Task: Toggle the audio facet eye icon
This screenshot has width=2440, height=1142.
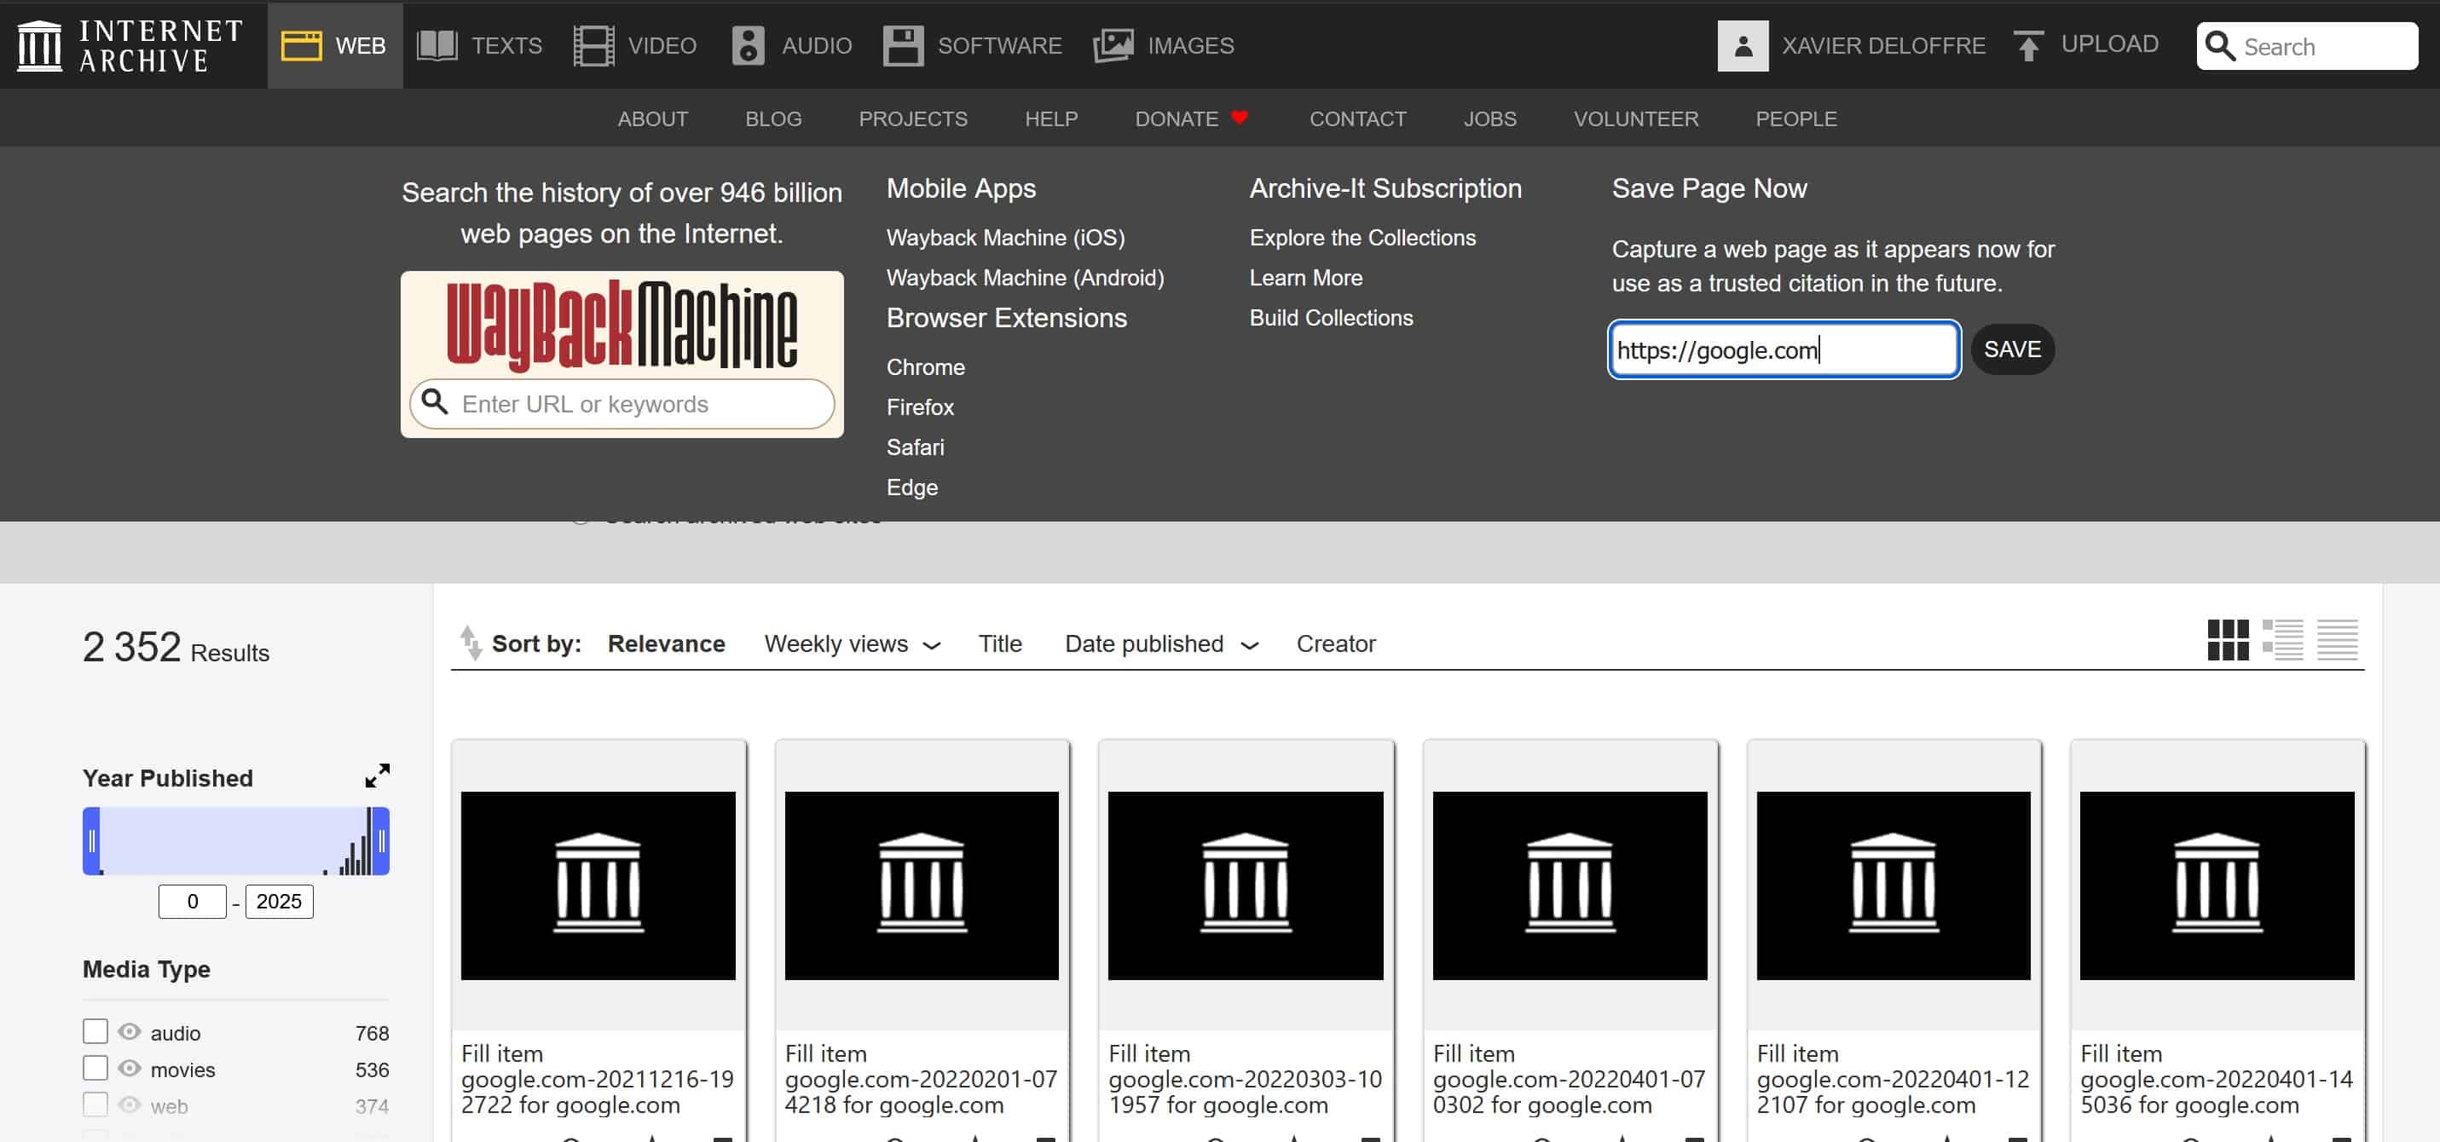Action: coord(130,1031)
